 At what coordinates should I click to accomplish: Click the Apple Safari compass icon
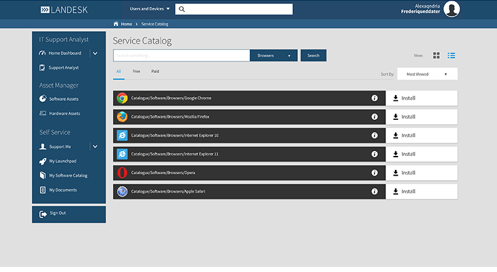click(122, 191)
